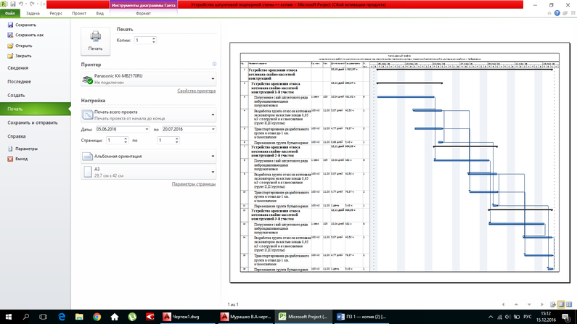This screenshot has height=324, width=577.
Task: Select Сведения in the backstage menu
Action: [18, 68]
